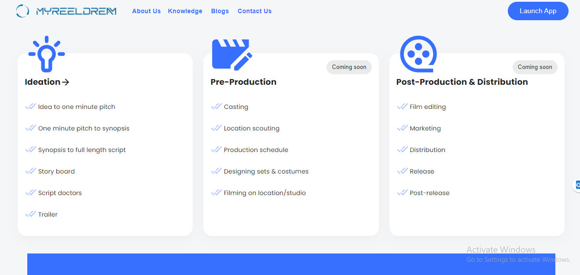Click the film reel Post-Production icon
Image resolution: width=580 pixels, height=275 pixels.
pos(418,54)
